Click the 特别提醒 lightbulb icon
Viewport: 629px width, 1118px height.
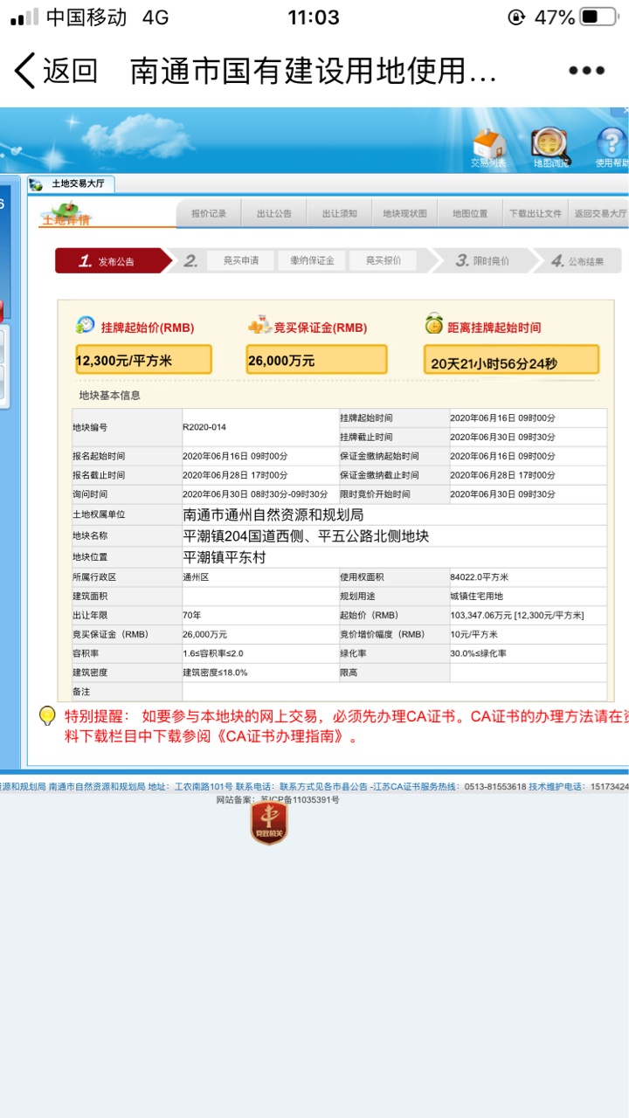48,716
